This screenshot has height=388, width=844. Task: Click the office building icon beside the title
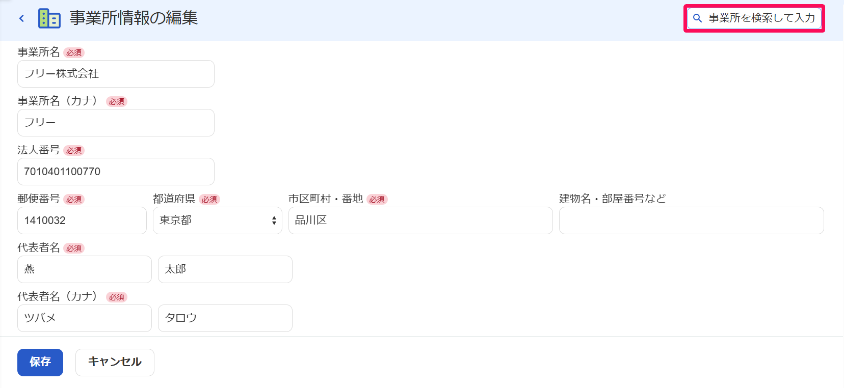[x=49, y=18]
